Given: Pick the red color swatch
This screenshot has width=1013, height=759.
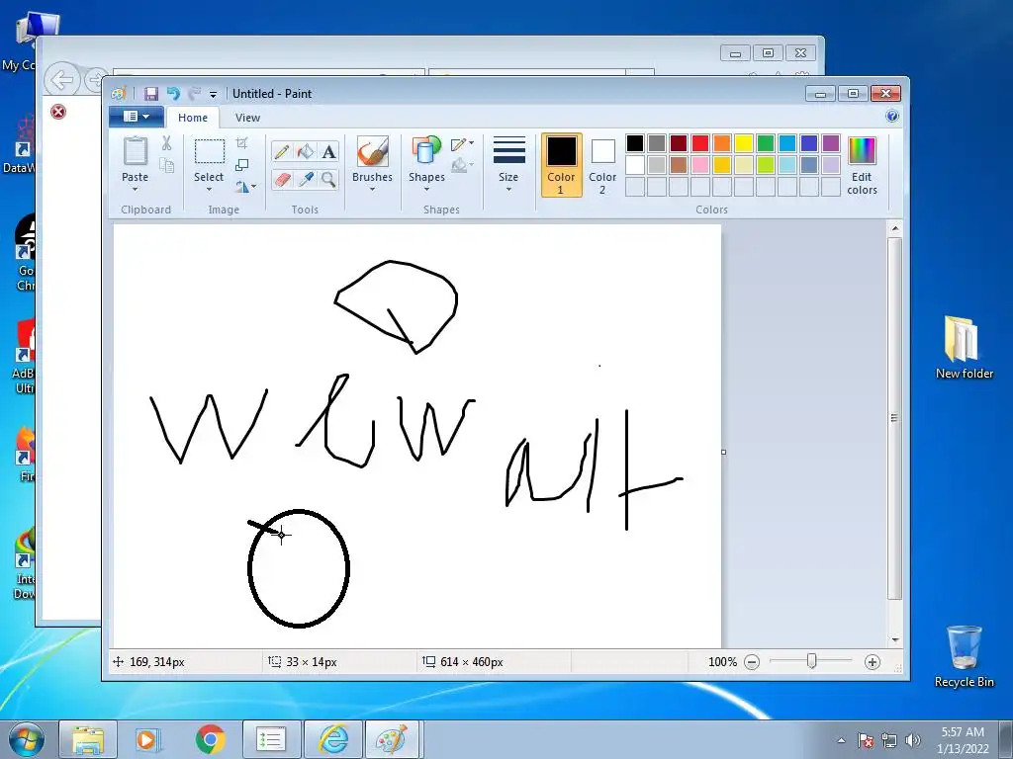Looking at the screenshot, I should 700,143.
